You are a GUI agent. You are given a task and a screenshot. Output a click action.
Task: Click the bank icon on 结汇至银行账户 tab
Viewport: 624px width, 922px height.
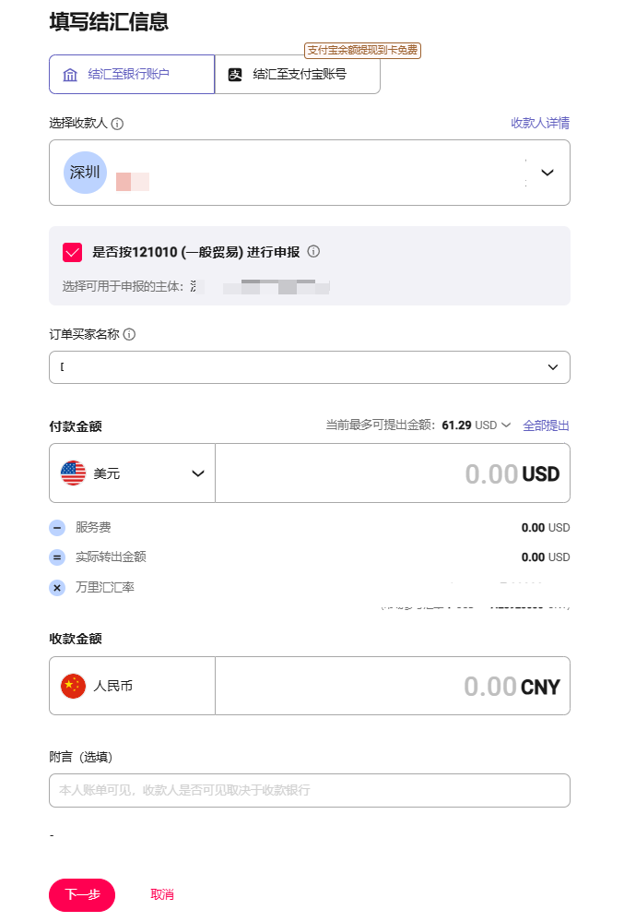coord(69,74)
